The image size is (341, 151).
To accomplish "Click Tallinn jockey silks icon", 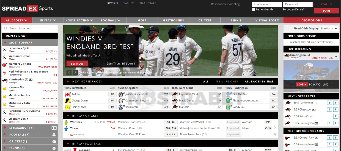I will click(68, 94).
